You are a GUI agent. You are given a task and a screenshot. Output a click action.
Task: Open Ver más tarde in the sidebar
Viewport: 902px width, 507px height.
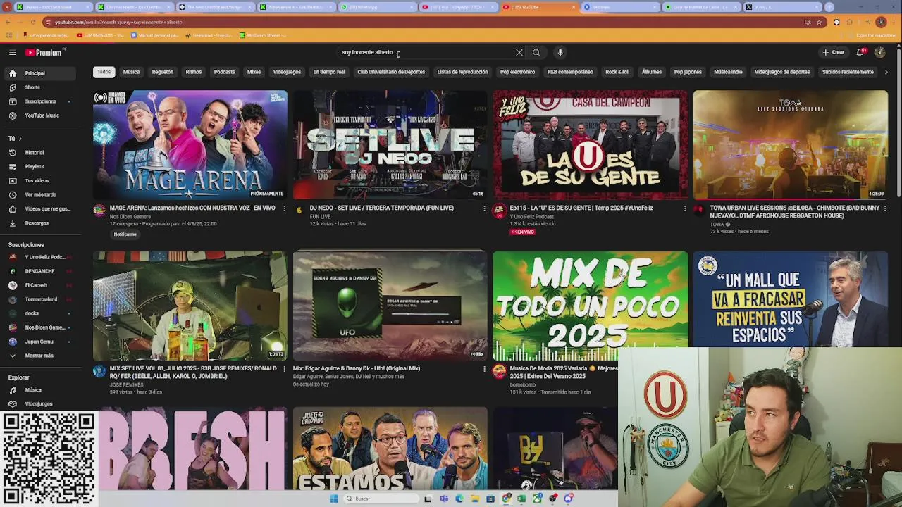[40, 195]
